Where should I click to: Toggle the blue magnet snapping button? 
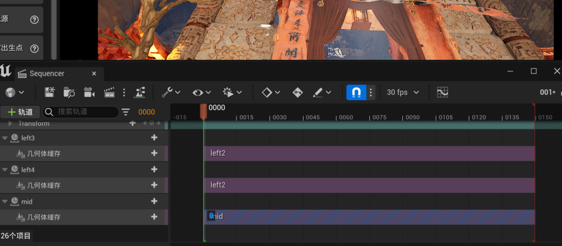356,92
